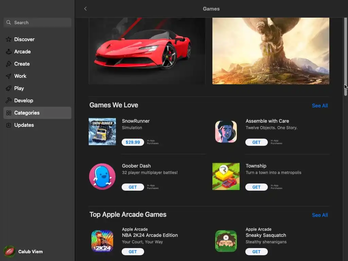This screenshot has width=348, height=261.
Task: Click the SnowRunner 'Simulation' genre label
Action: pyautogui.click(x=132, y=128)
